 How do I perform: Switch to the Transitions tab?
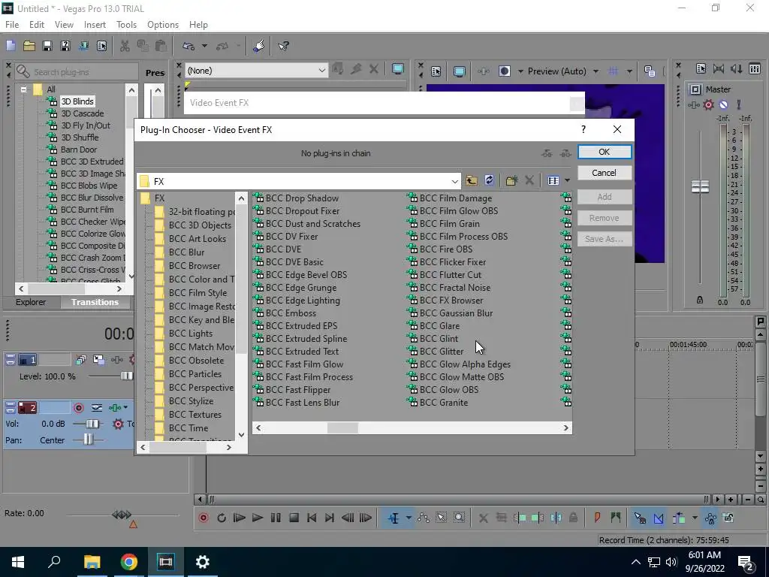[x=95, y=302]
